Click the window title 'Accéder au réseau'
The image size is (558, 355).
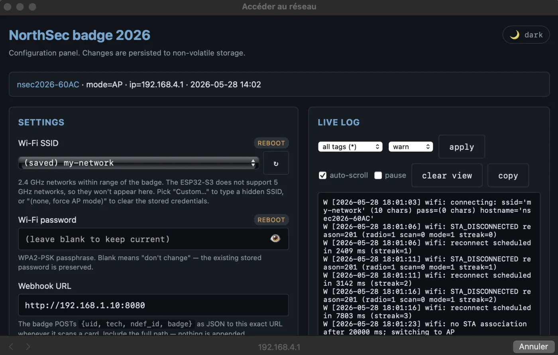pyautogui.click(x=279, y=6)
